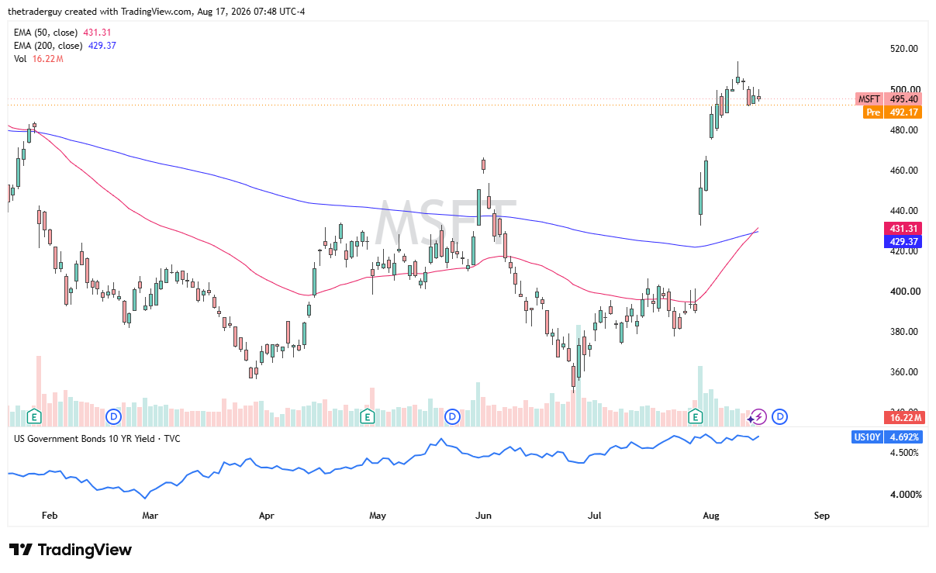The width and height of the screenshot is (936, 573).
Task: Click the 360.00 price axis label
Action: [903, 372]
